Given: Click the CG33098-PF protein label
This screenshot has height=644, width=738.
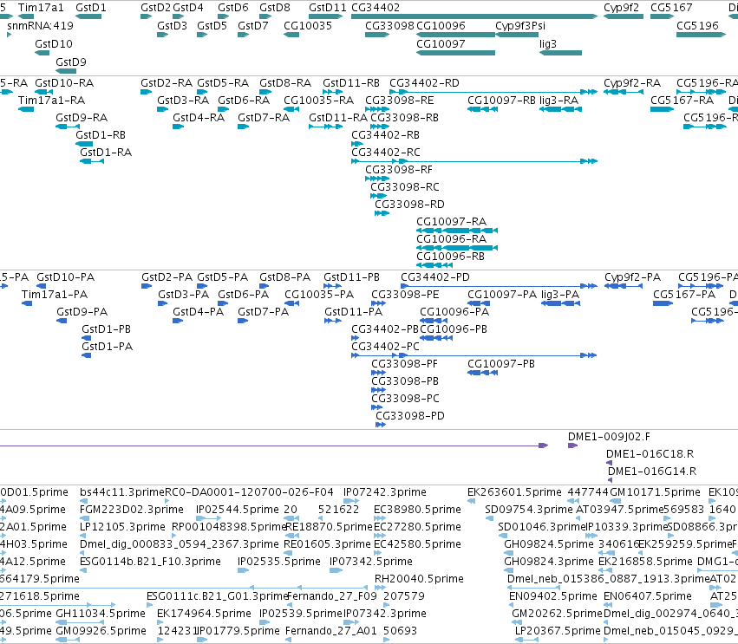Looking at the screenshot, I should (x=404, y=364).
